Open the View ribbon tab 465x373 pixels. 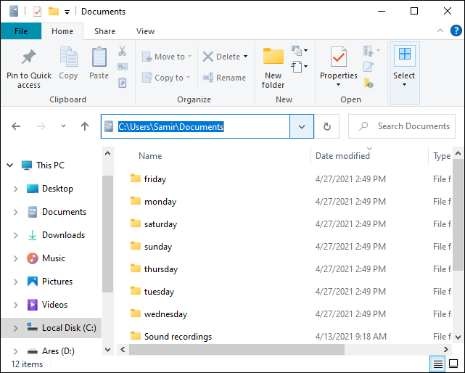point(145,31)
